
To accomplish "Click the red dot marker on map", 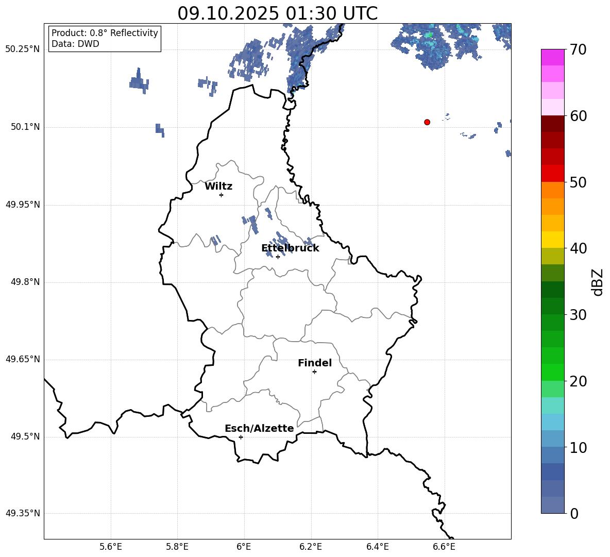I will tap(427, 122).
